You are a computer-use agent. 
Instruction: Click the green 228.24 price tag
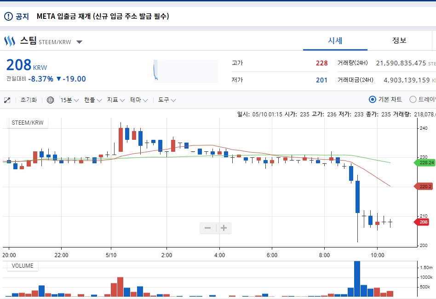[x=425, y=163]
